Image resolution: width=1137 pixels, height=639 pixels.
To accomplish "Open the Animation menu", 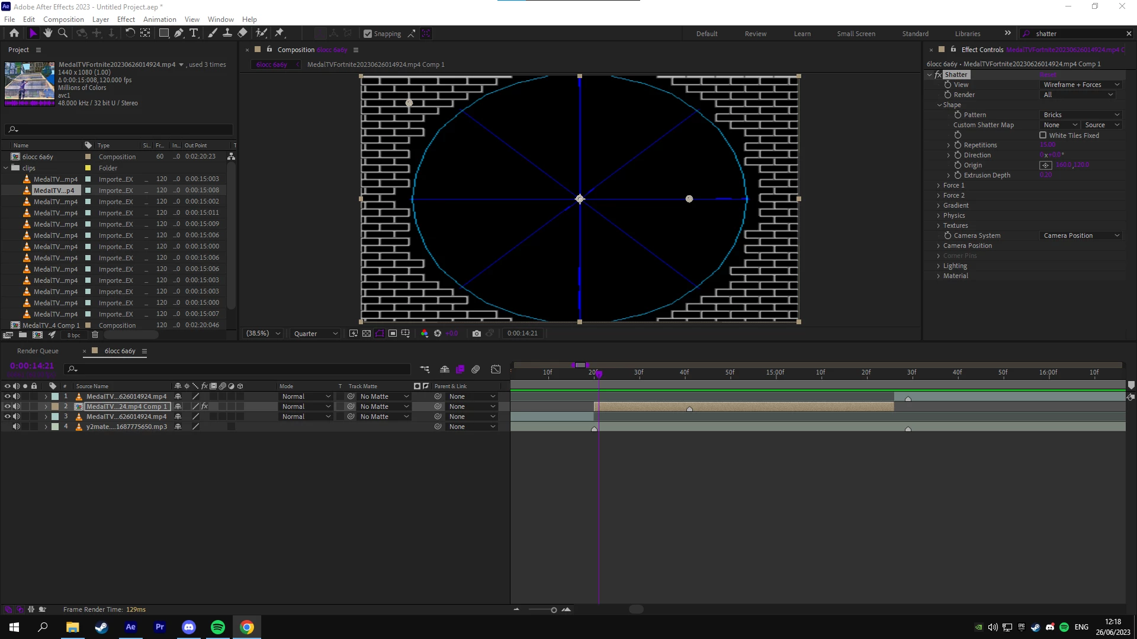I will (x=159, y=19).
